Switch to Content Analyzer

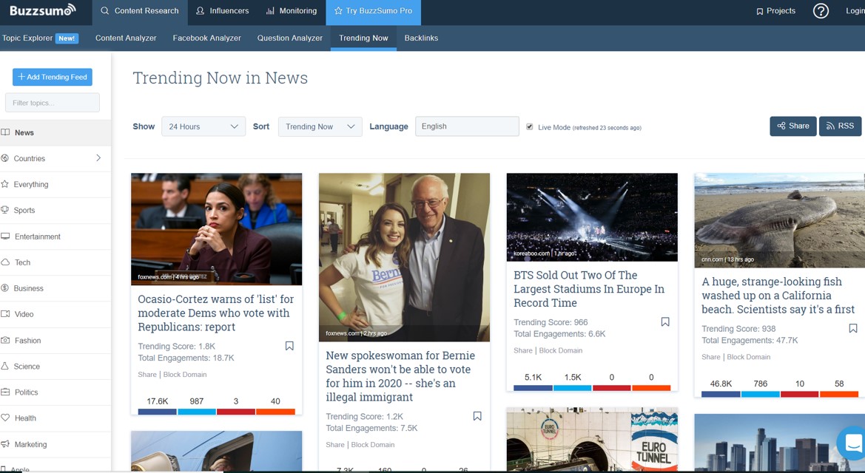point(126,38)
